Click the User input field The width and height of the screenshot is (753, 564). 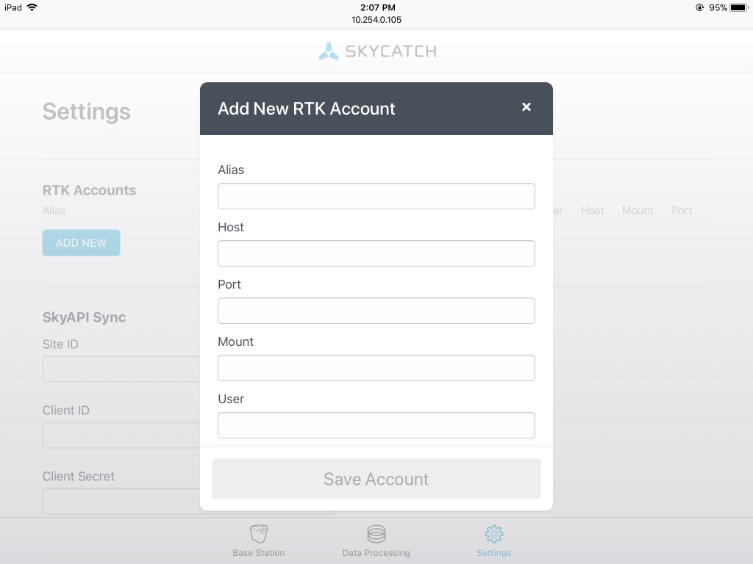point(376,425)
